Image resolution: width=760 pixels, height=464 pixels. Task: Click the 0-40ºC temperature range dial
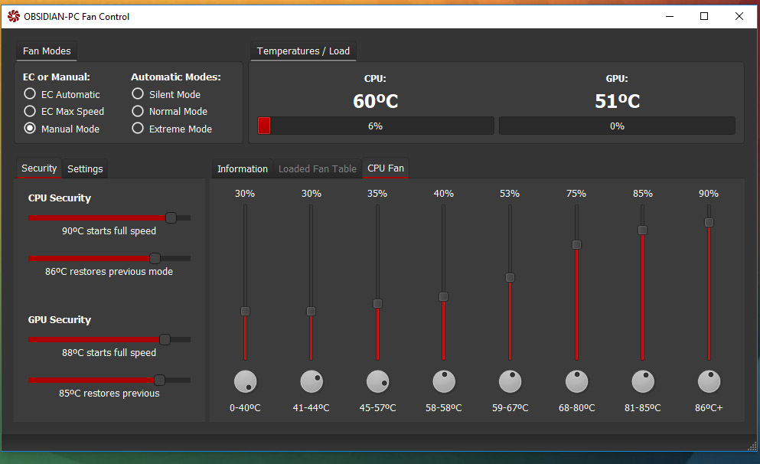pyautogui.click(x=245, y=381)
